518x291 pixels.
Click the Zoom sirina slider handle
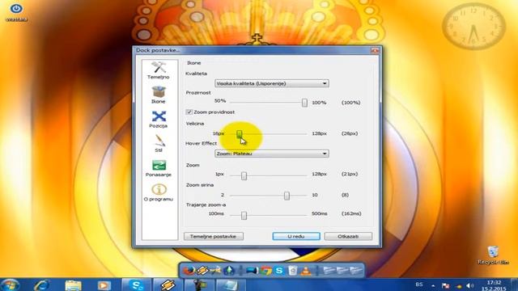287,196
